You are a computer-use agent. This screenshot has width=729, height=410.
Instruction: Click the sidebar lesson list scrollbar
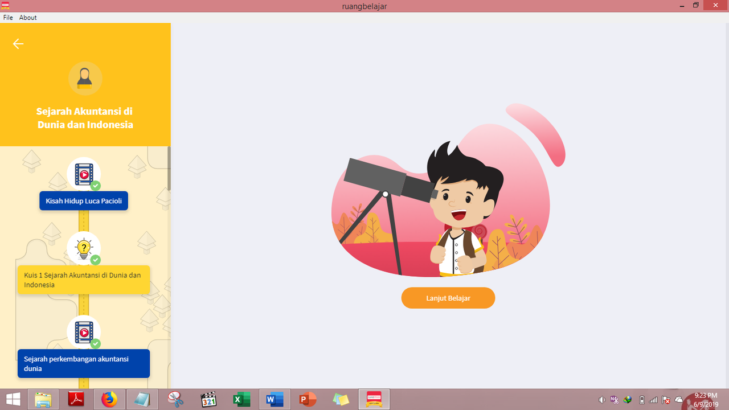(x=169, y=169)
